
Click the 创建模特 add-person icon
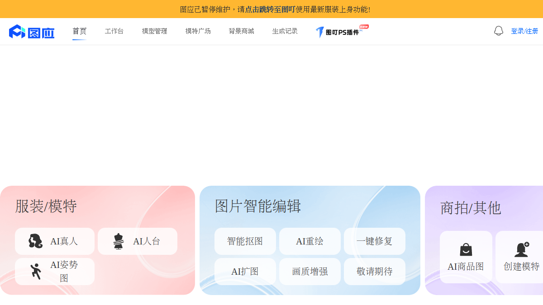pyautogui.click(x=522, y=249)
